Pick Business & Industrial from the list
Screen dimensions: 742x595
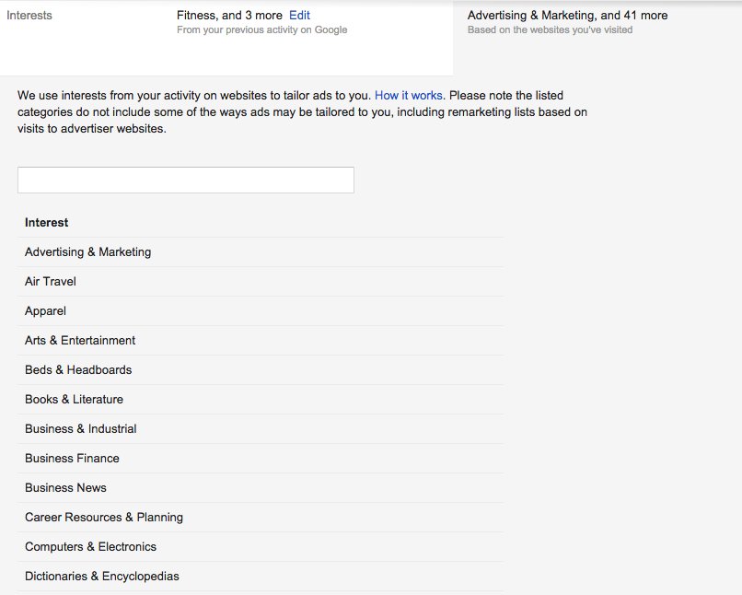[x=81, y=429]
